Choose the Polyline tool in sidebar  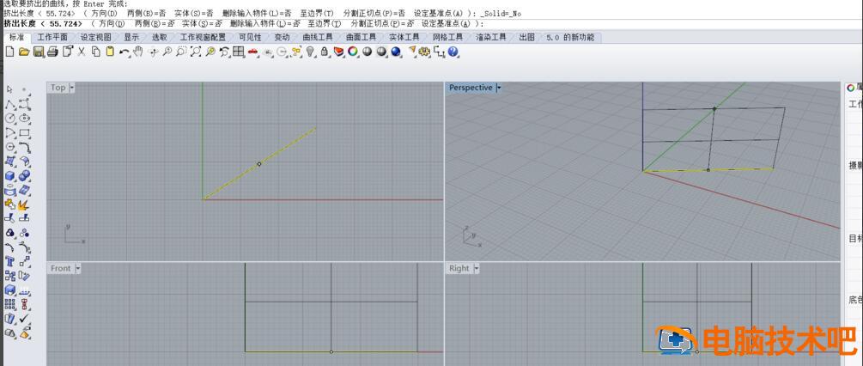click(x=9, y=104)
